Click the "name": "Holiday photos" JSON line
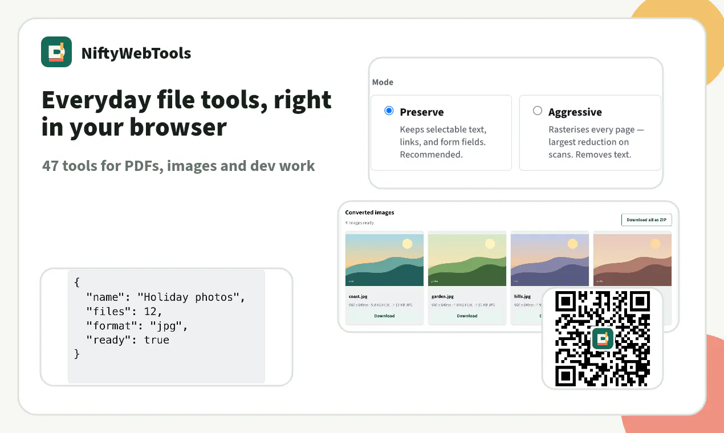 165,297
